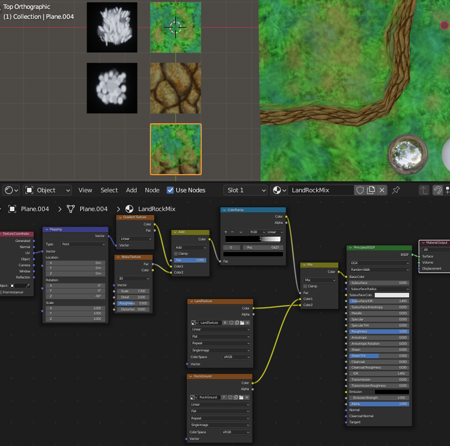Open LandTexture Color Space sRGB dropdown
Image resolution: width=450 pixels, height=446 pixels.
pos(236,357)
